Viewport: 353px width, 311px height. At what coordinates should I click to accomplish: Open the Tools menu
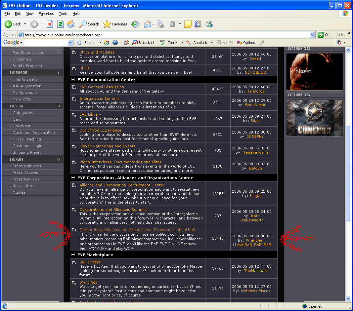[63, 14]
